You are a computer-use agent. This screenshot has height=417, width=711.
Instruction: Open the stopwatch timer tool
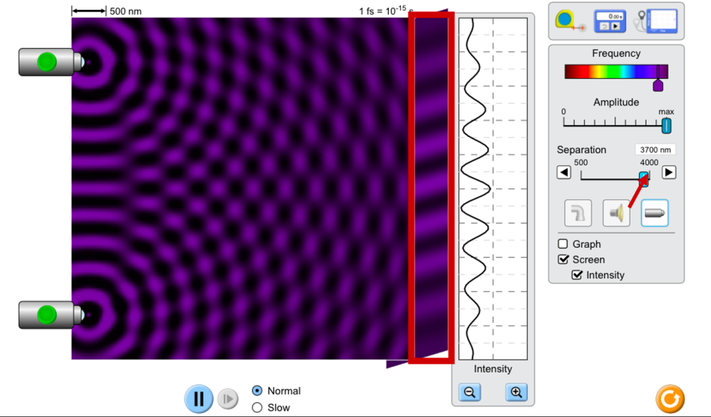(x=610, y=22)
